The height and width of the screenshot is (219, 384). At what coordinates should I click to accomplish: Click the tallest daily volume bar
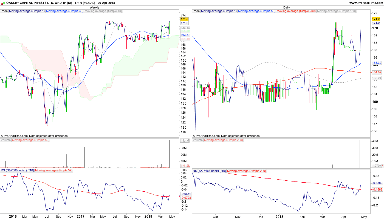pos(360,154)
